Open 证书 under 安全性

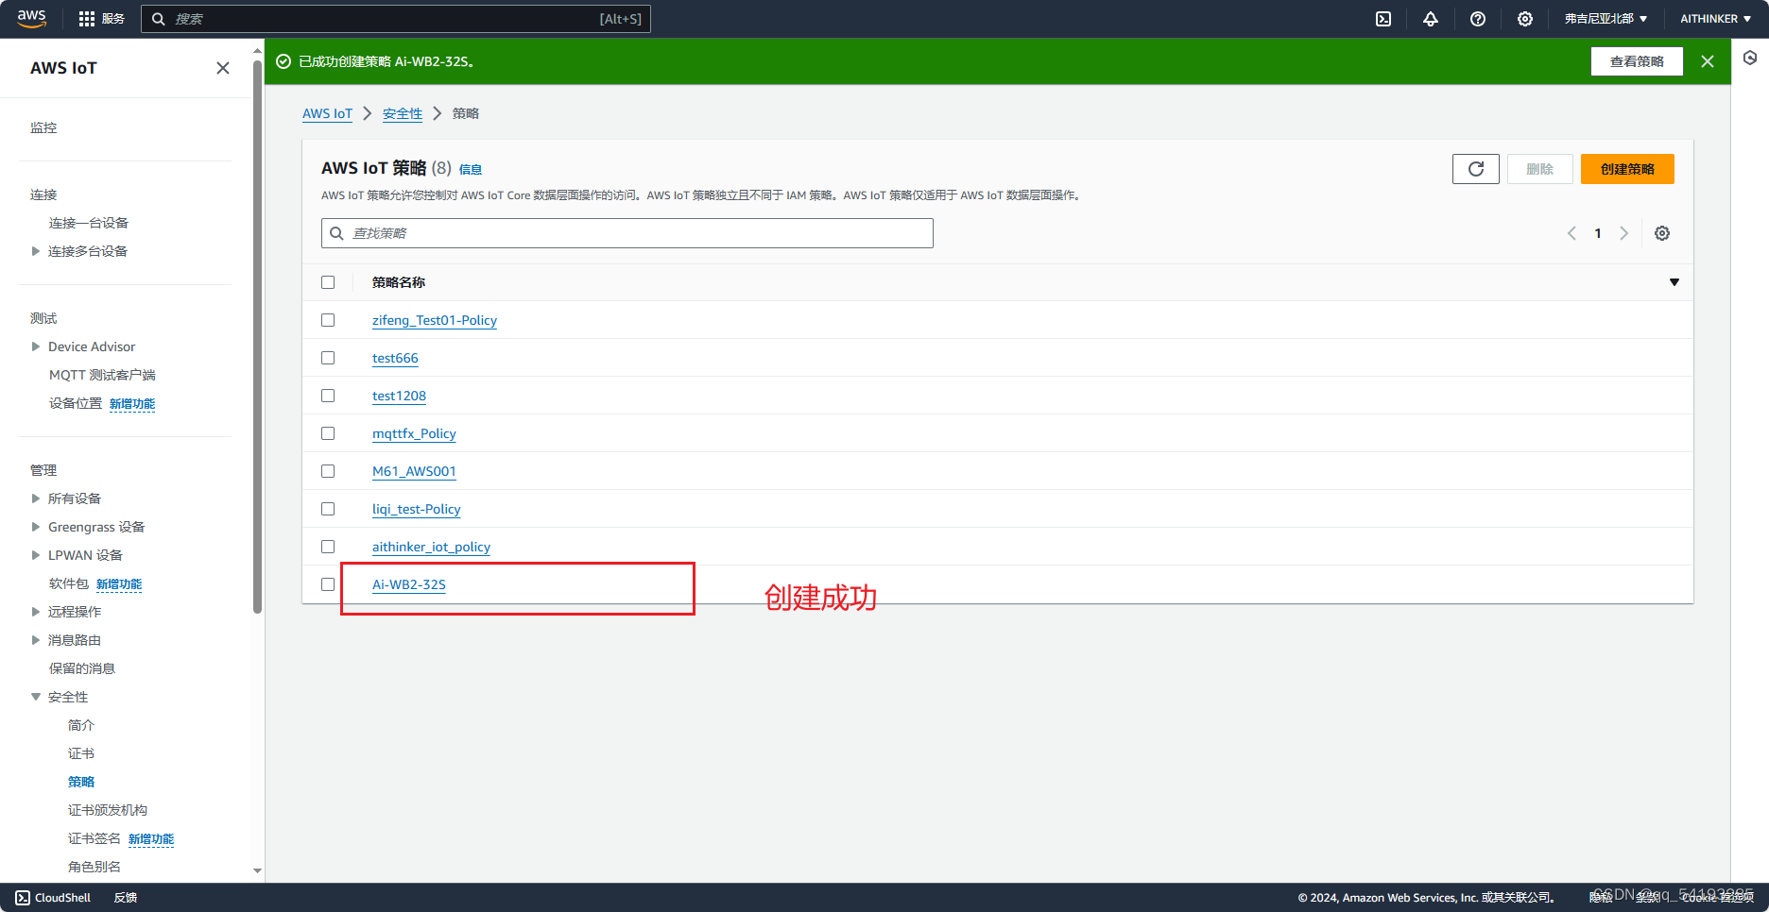tap(81, 753)
